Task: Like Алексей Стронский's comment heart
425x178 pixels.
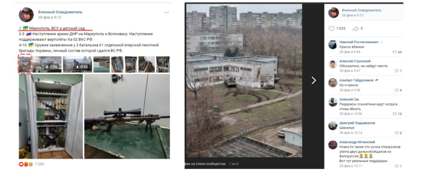Action: point(396,71)
